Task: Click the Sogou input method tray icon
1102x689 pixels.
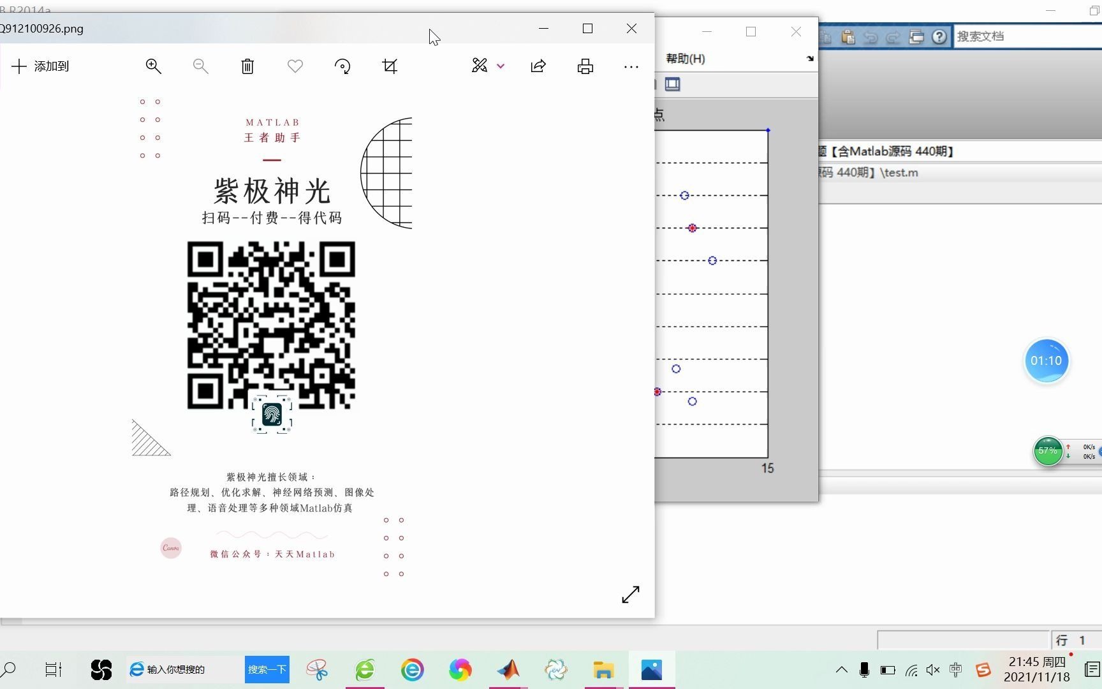Action: coord(983,670)
